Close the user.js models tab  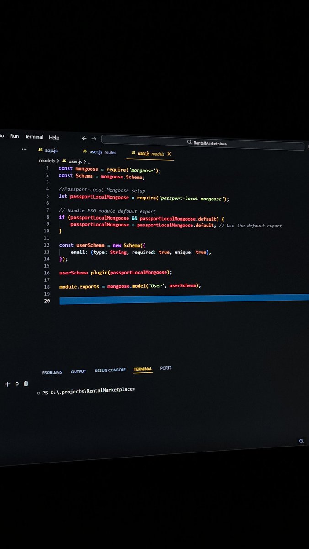[170, 154]
